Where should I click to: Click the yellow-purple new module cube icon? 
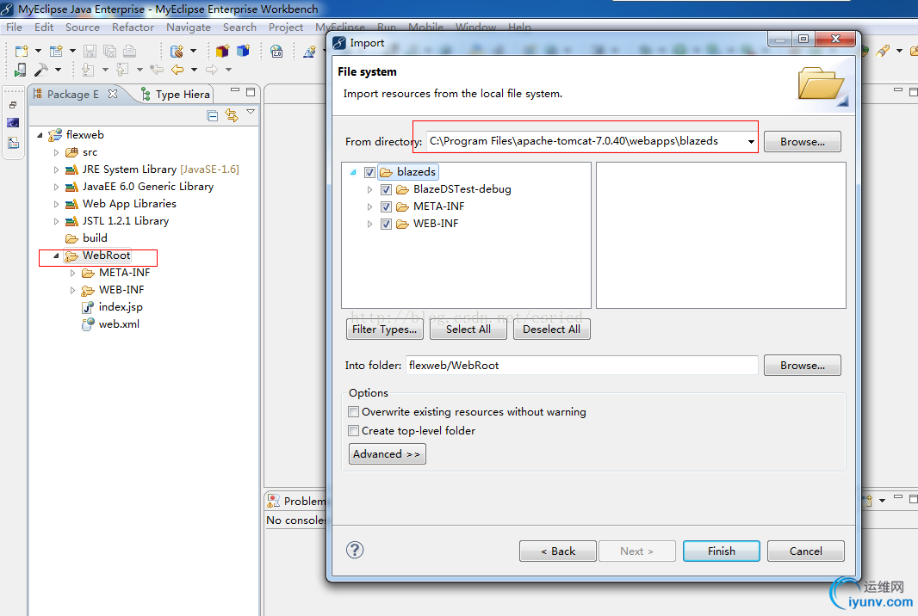point(222,51)
